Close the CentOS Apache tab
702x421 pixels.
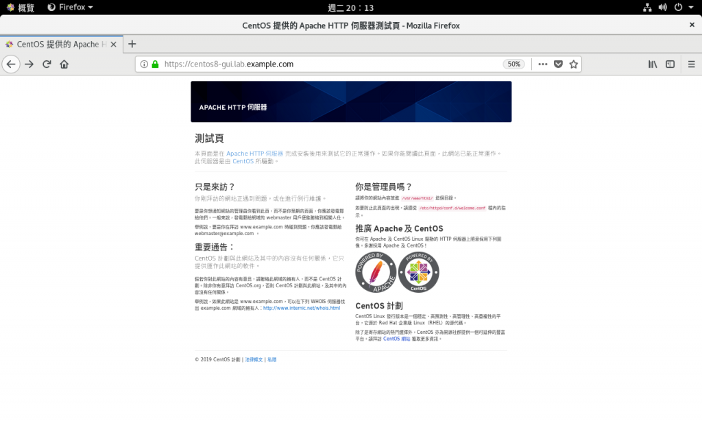tap(113, 45)
